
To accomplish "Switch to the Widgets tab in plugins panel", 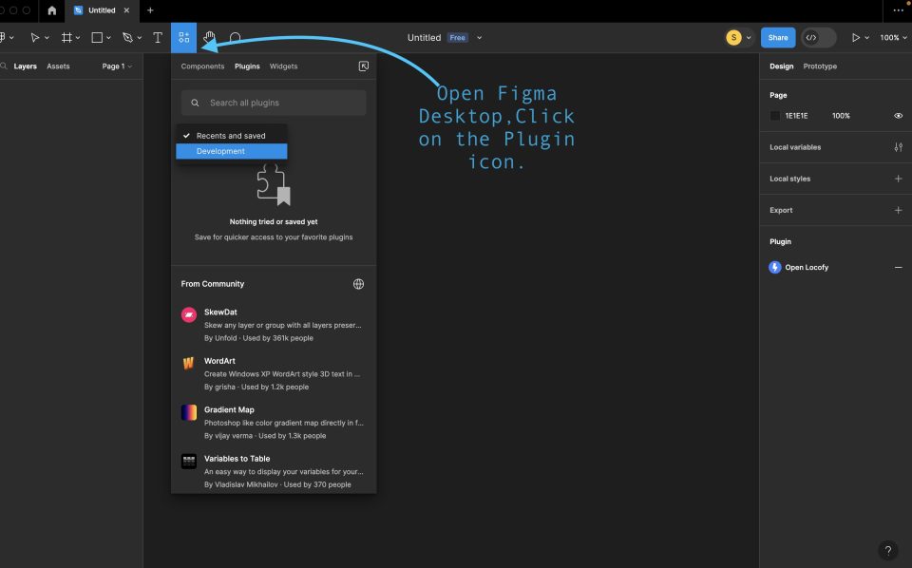I will 281,66.
